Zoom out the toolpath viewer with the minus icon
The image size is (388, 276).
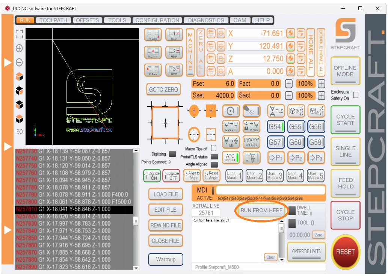coord(19,62)
